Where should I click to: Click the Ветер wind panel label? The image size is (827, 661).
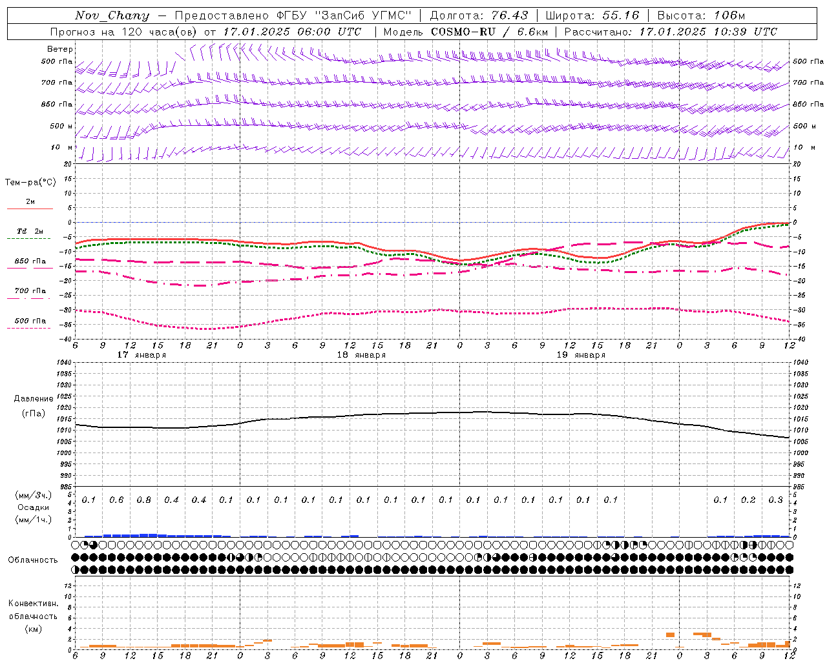60,49
